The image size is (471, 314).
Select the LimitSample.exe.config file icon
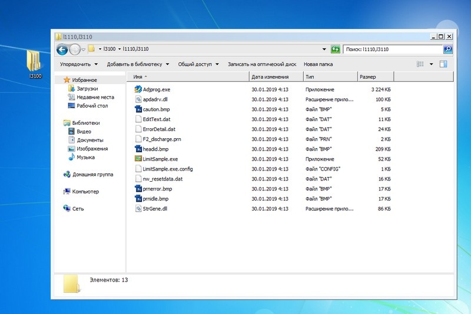pos(138,169)
